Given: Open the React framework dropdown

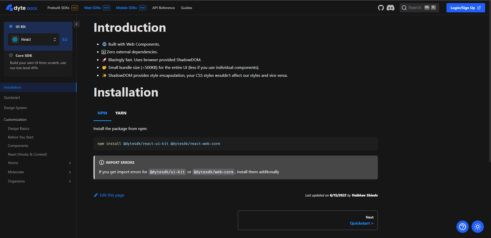Looking at the screenshot, I should [x=34, y=39].
